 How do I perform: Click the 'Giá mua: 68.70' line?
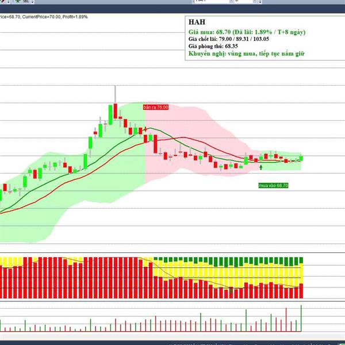247,32
